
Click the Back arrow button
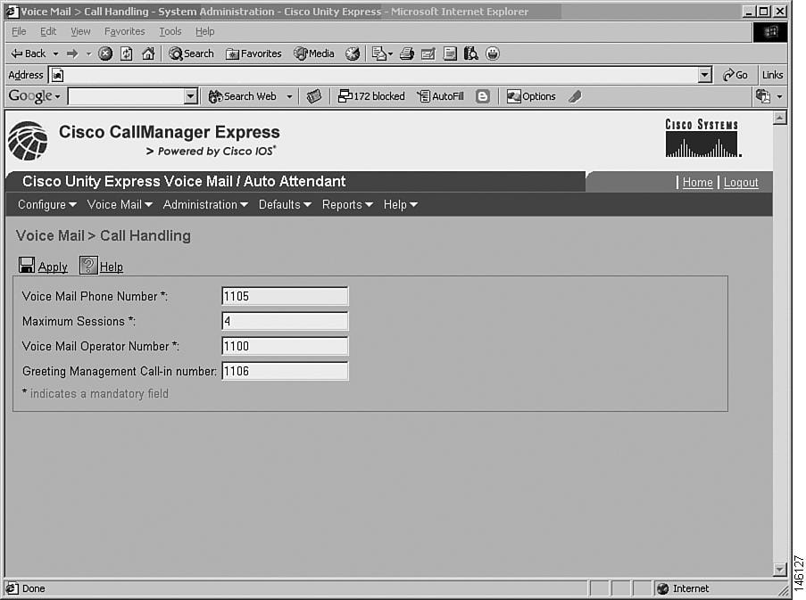[29, 53]
